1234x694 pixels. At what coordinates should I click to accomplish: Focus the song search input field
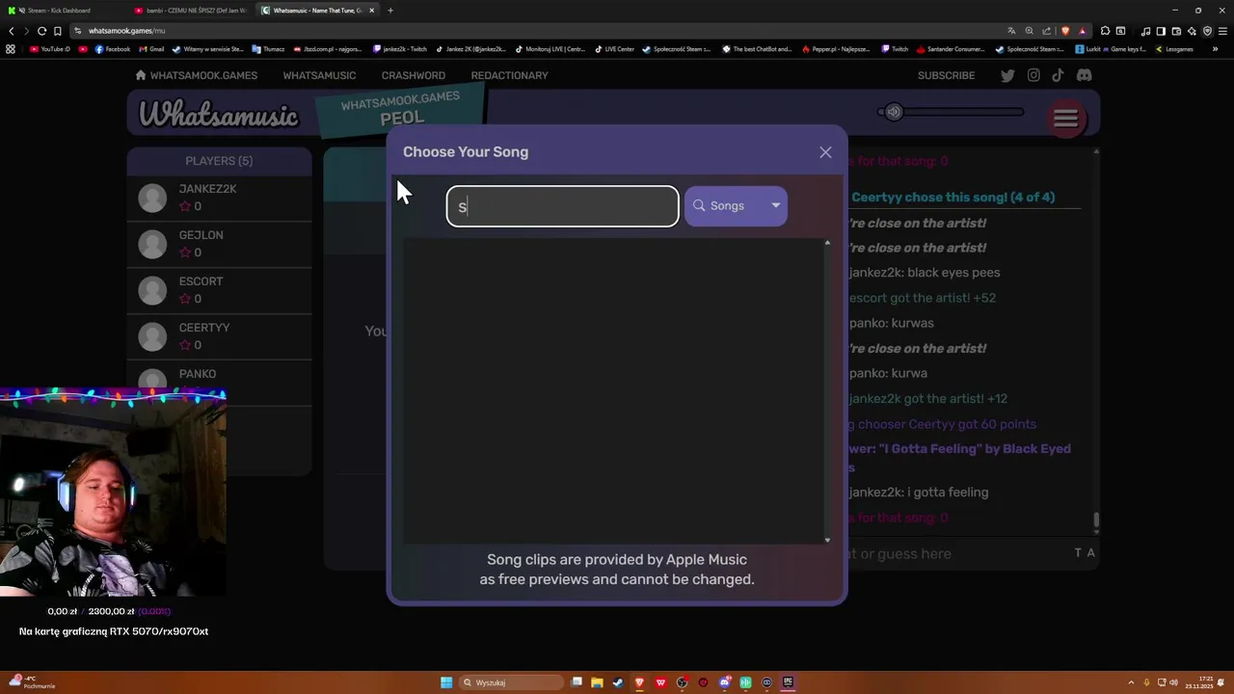tap(563, 206)
